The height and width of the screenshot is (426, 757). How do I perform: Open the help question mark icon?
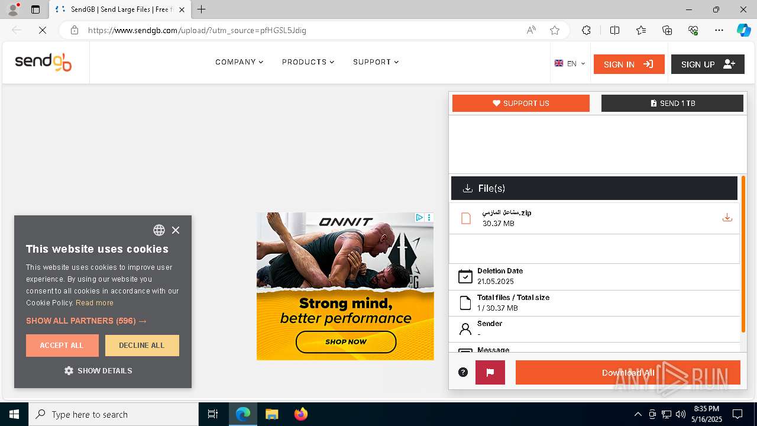[463, 372]
